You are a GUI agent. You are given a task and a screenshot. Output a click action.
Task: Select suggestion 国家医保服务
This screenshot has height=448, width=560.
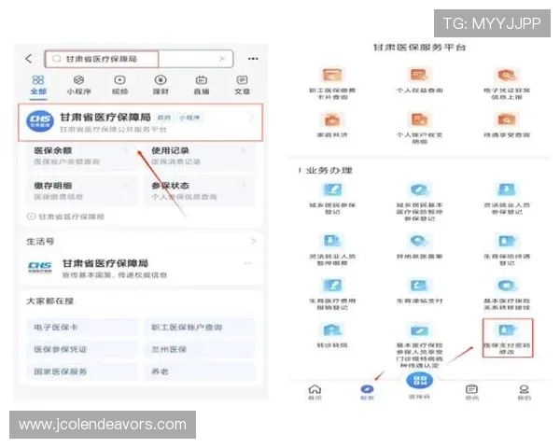[82, 371]
